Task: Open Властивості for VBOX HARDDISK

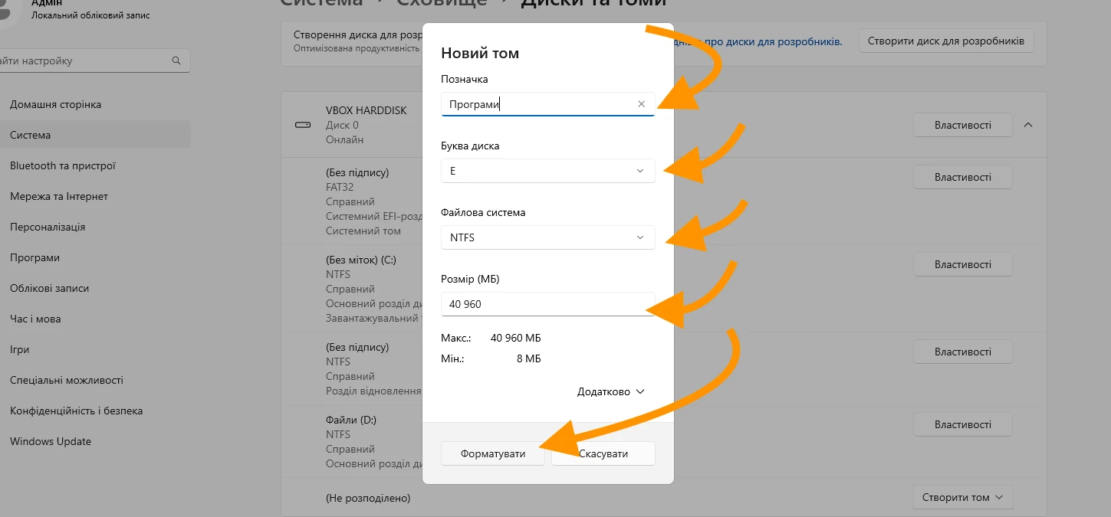Action: point(963,125)
